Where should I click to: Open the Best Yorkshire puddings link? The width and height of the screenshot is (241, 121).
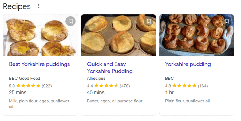coord(39,64)
